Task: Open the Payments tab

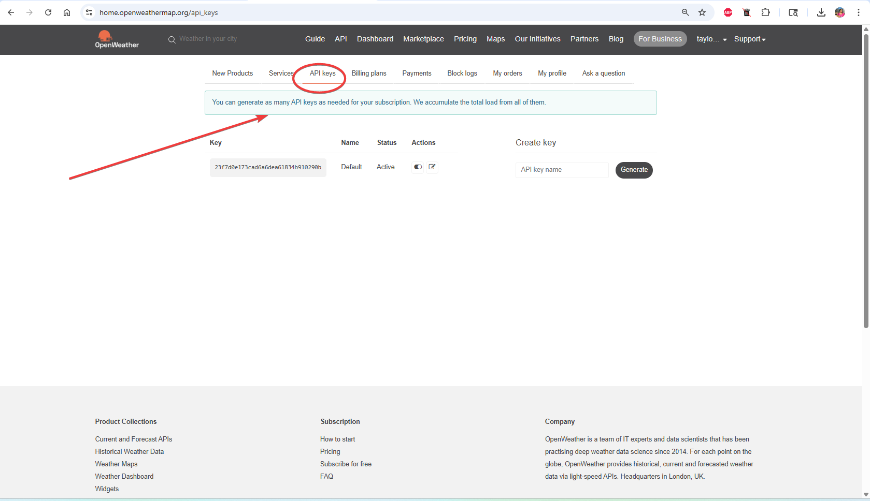Action: pyautogui.click(x=417, y=73)
